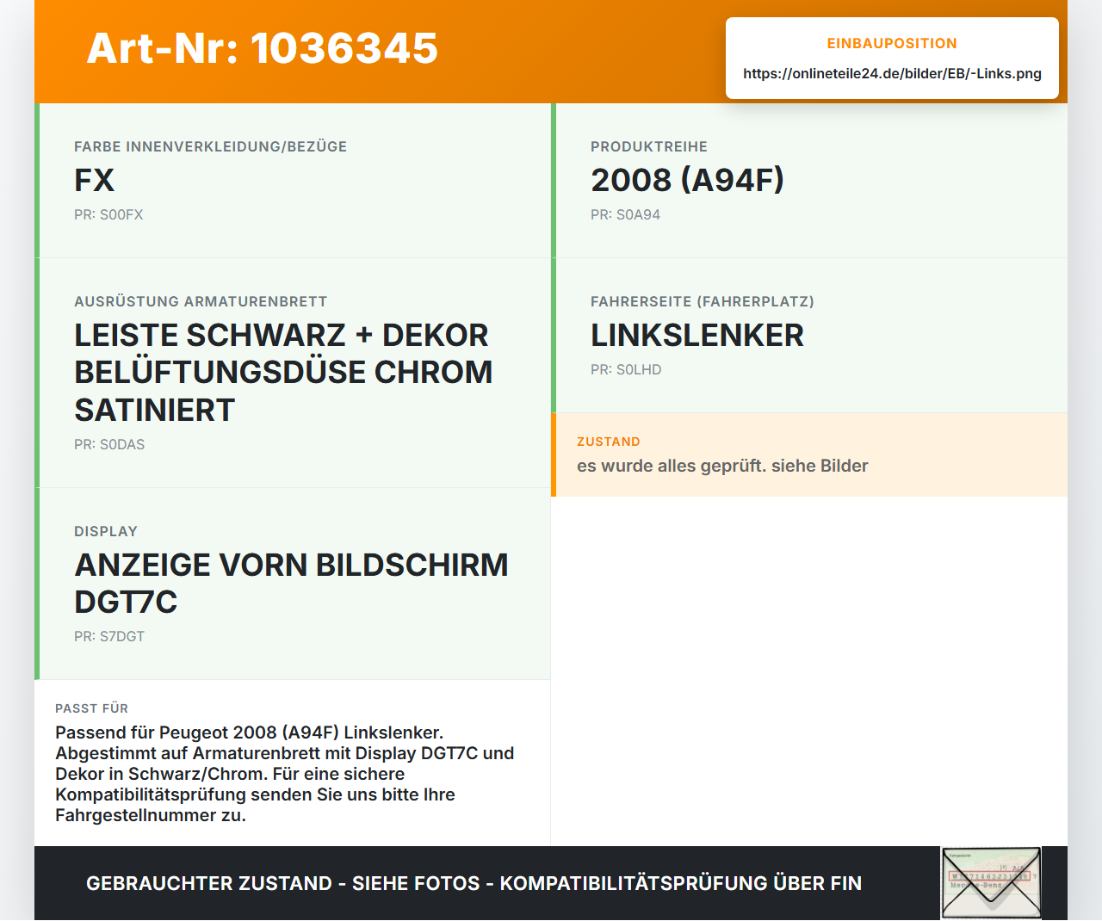Click the PR: S7DGT code

click(x=109, y=636)
